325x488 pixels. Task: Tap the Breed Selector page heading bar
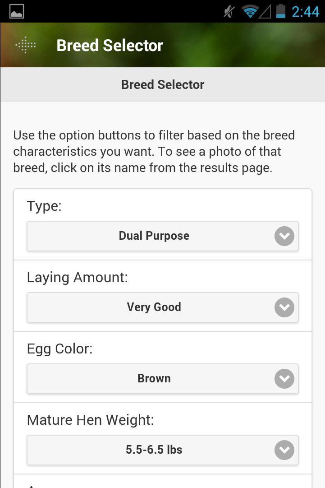[x=163, y=84]
